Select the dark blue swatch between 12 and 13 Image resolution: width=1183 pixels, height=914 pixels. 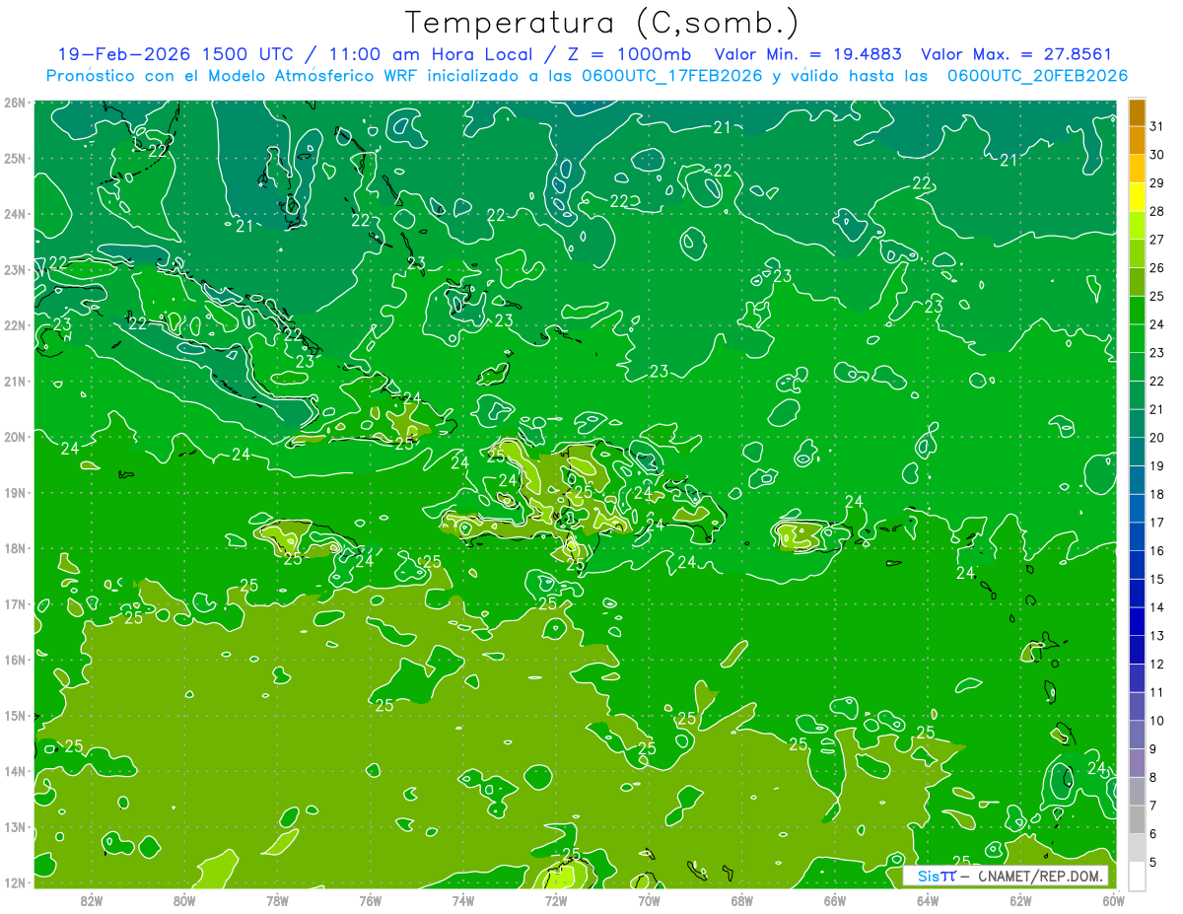point(1137,650)
